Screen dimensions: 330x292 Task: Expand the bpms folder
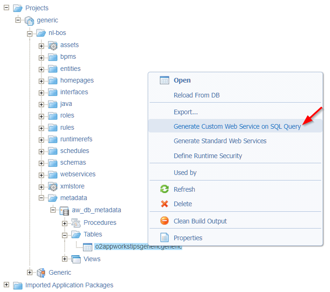[x=41, y=57]
